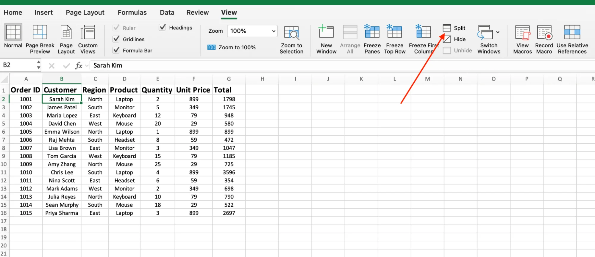The height and width of the screenshot is (257, 595).
Task: Click the insert function fx icon
Action: (79, 65)
